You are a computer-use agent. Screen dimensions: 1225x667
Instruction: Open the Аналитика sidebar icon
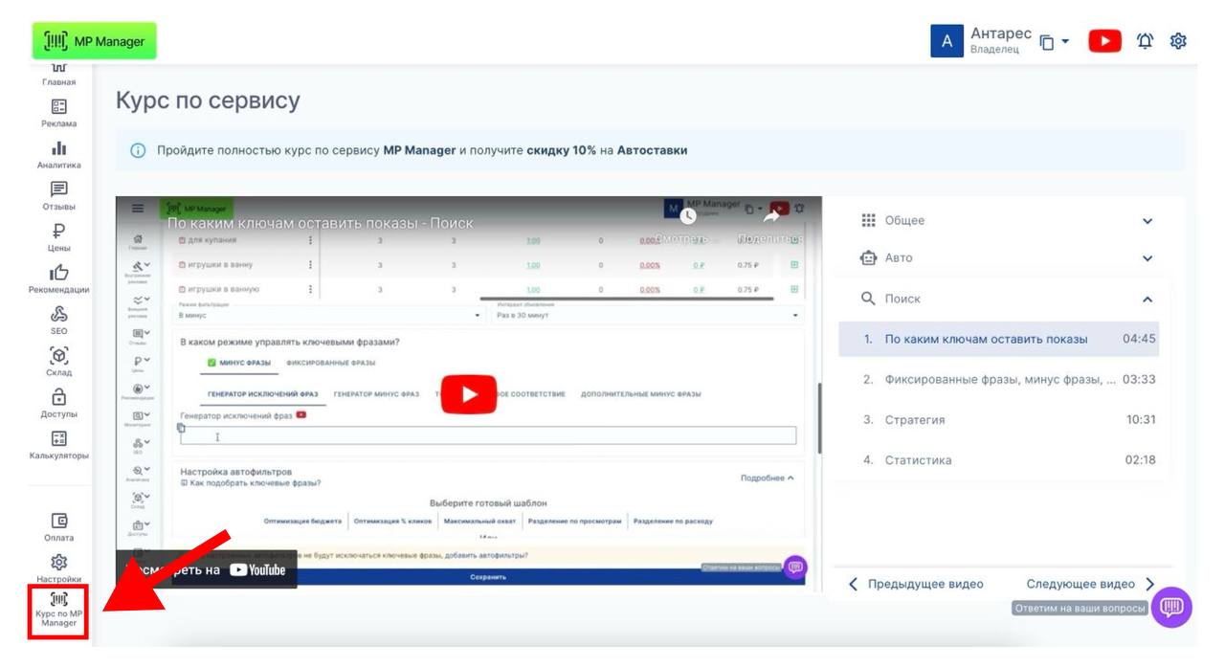59,154
